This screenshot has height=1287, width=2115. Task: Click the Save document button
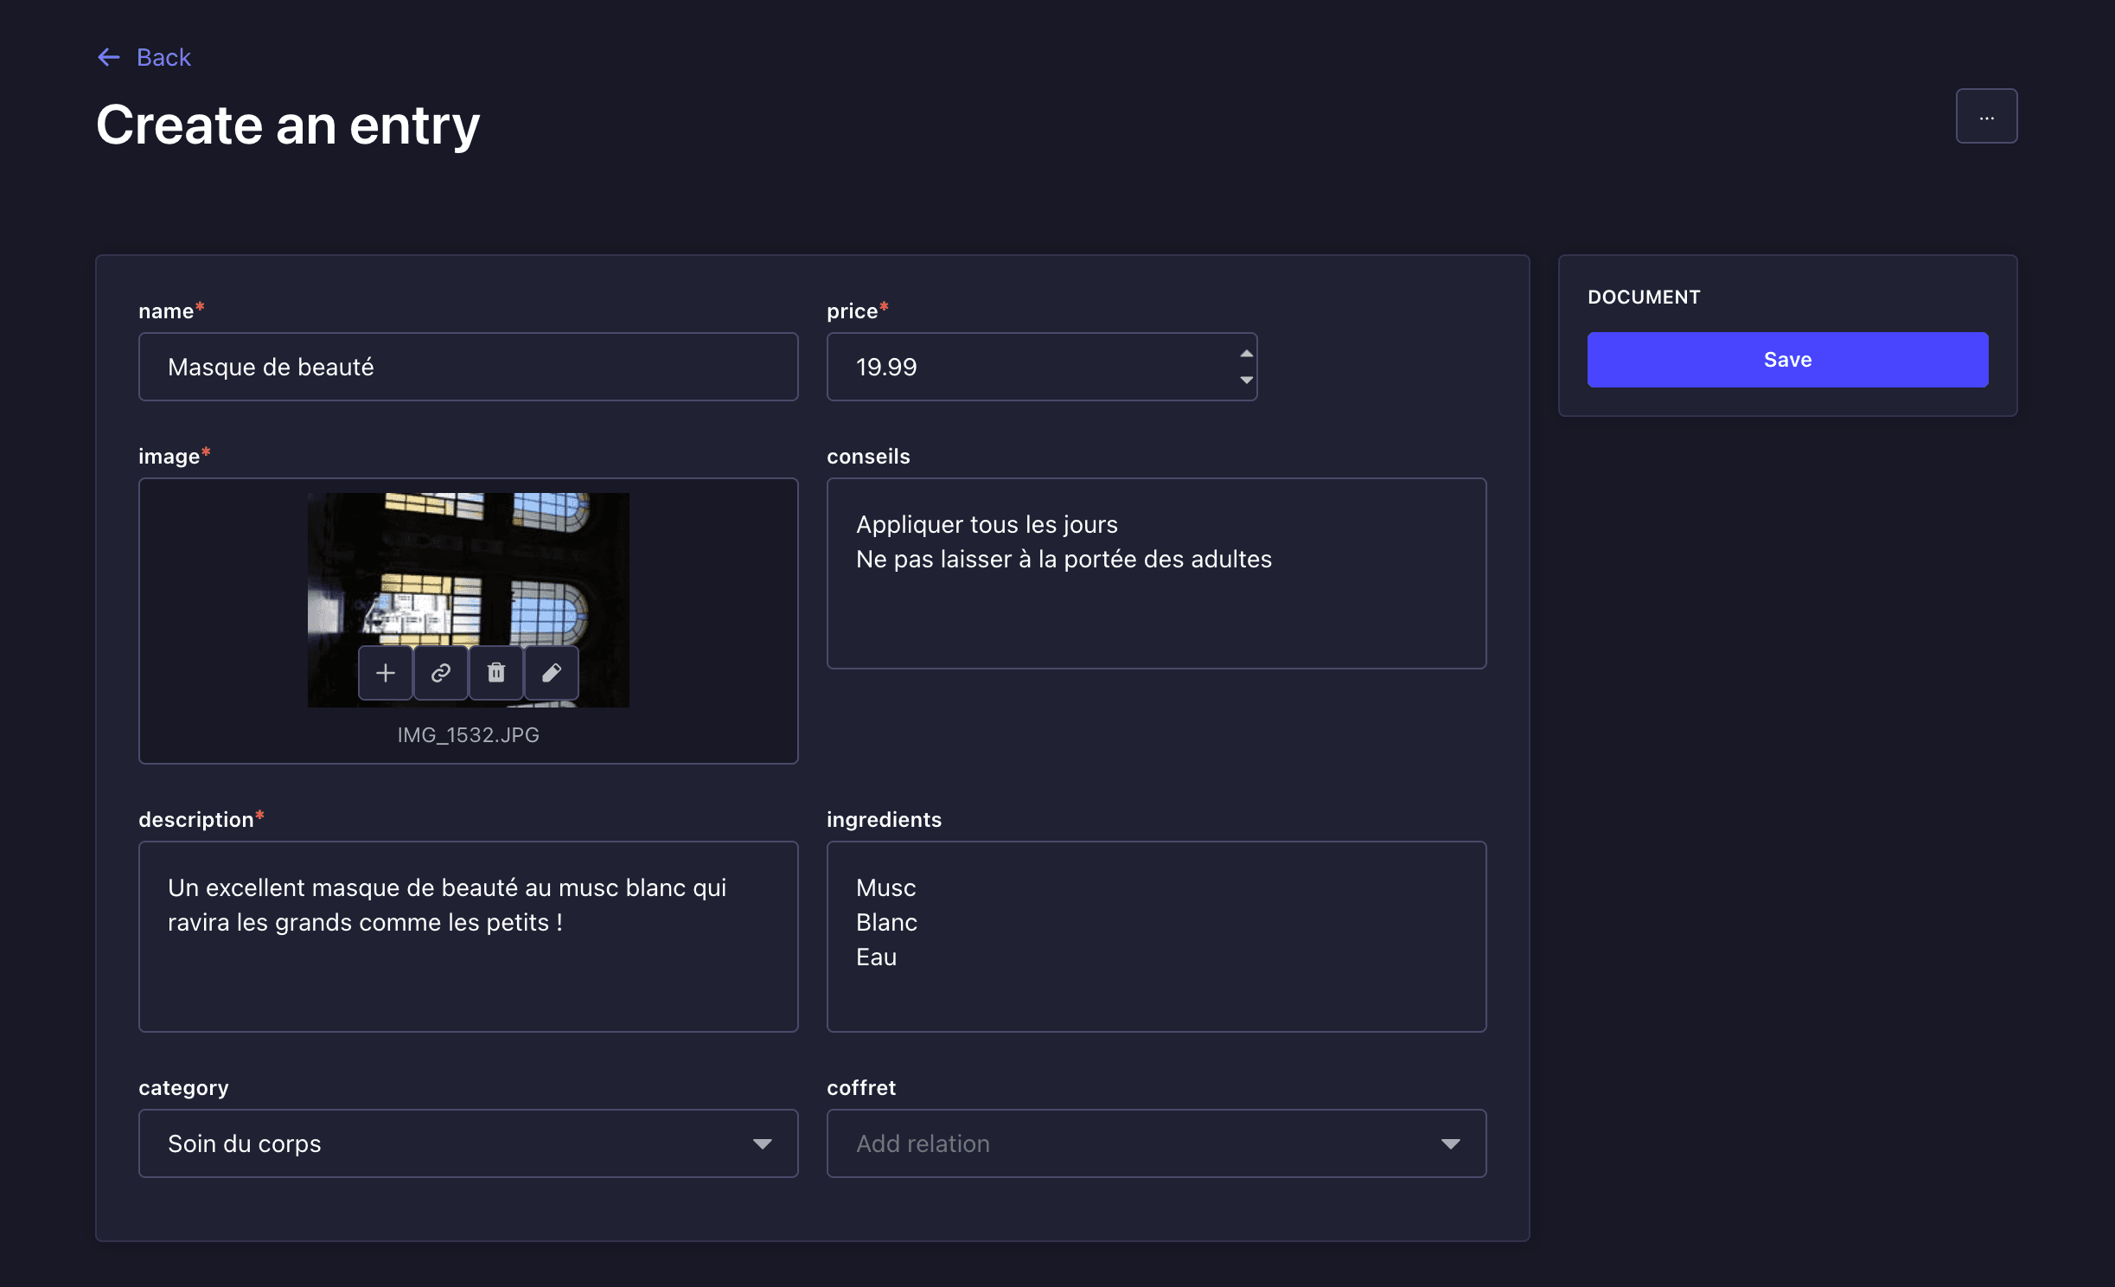tap(1787, 360)
